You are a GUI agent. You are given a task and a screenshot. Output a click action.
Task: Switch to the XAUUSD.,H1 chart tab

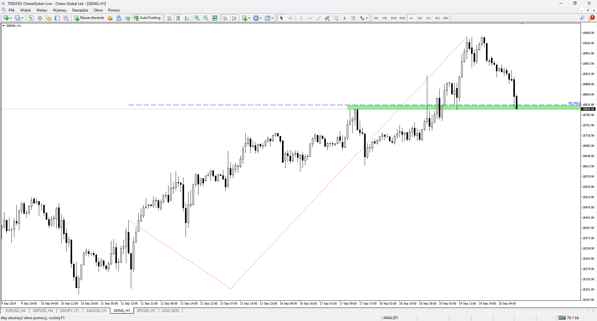point(96,311)
